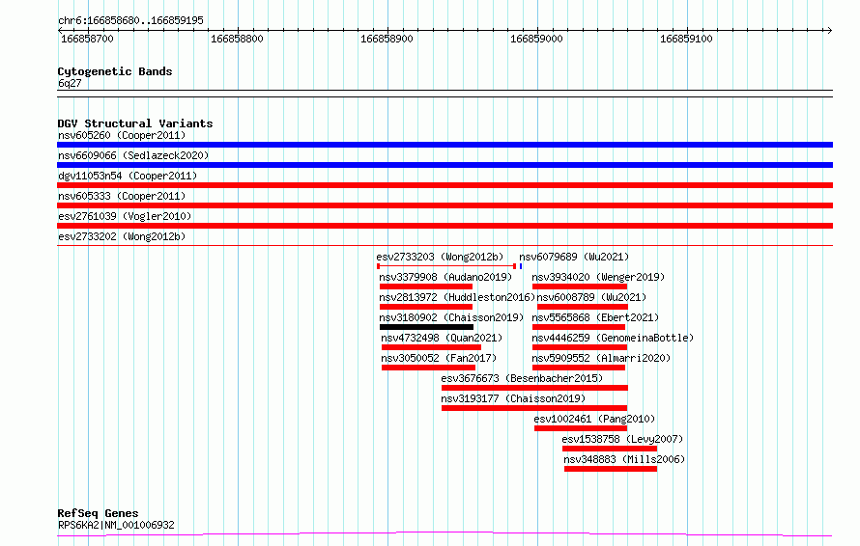The image size is (860, 546).
Task: Open nsv3934020 (Wenger2019) variant
Action: pos(598,277)
